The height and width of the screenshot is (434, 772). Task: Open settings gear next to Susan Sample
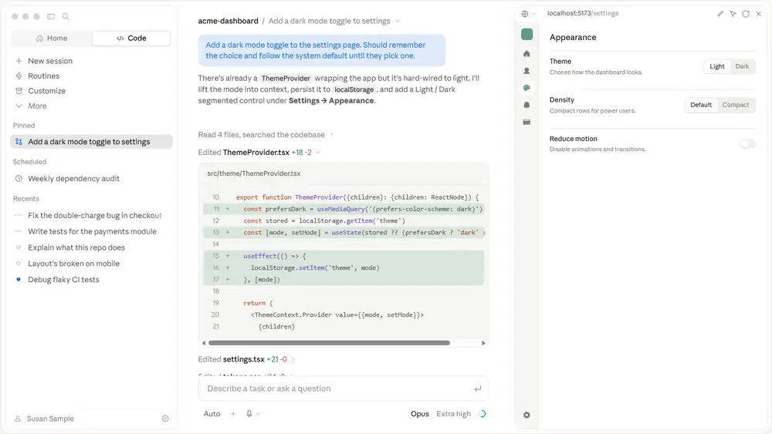pos(165,419)
